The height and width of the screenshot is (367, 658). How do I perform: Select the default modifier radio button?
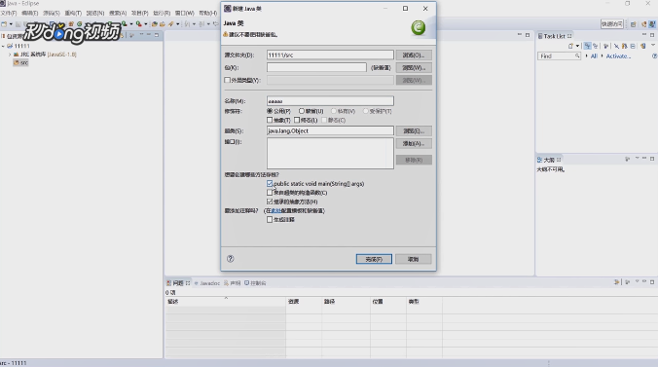(302, 111)
